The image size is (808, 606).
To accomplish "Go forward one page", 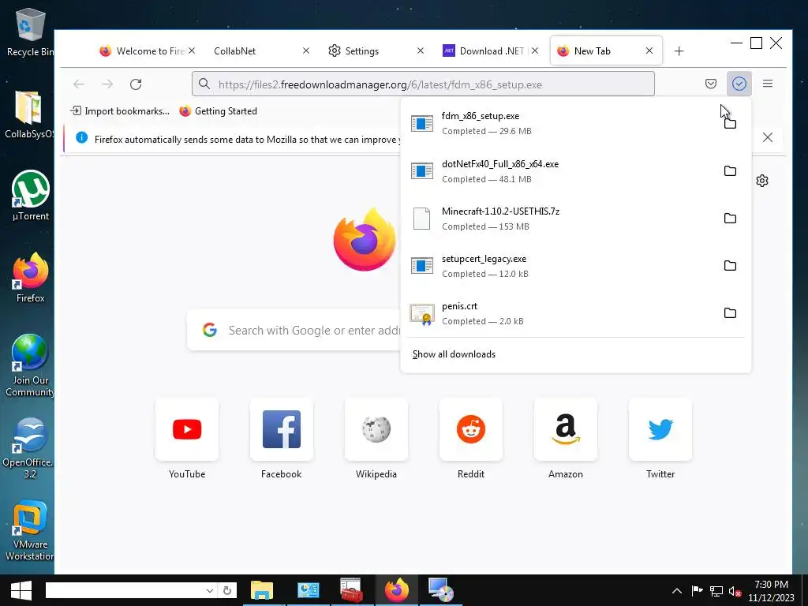I will coord(107,84).
